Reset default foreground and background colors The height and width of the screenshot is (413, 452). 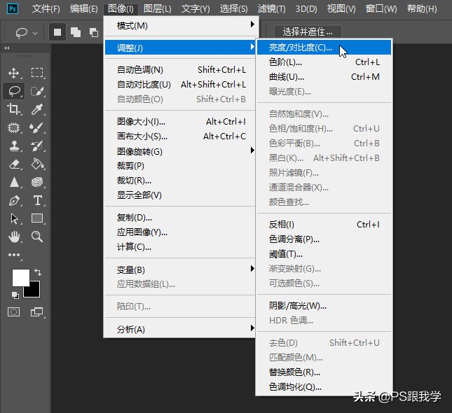point(15,295)
